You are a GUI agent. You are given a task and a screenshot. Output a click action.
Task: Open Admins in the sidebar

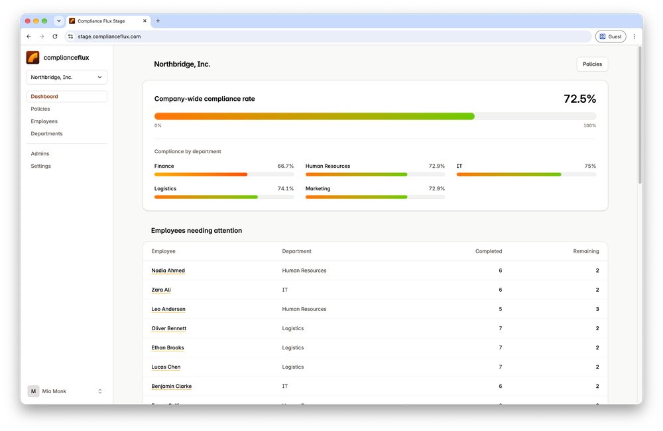point(40,154)
